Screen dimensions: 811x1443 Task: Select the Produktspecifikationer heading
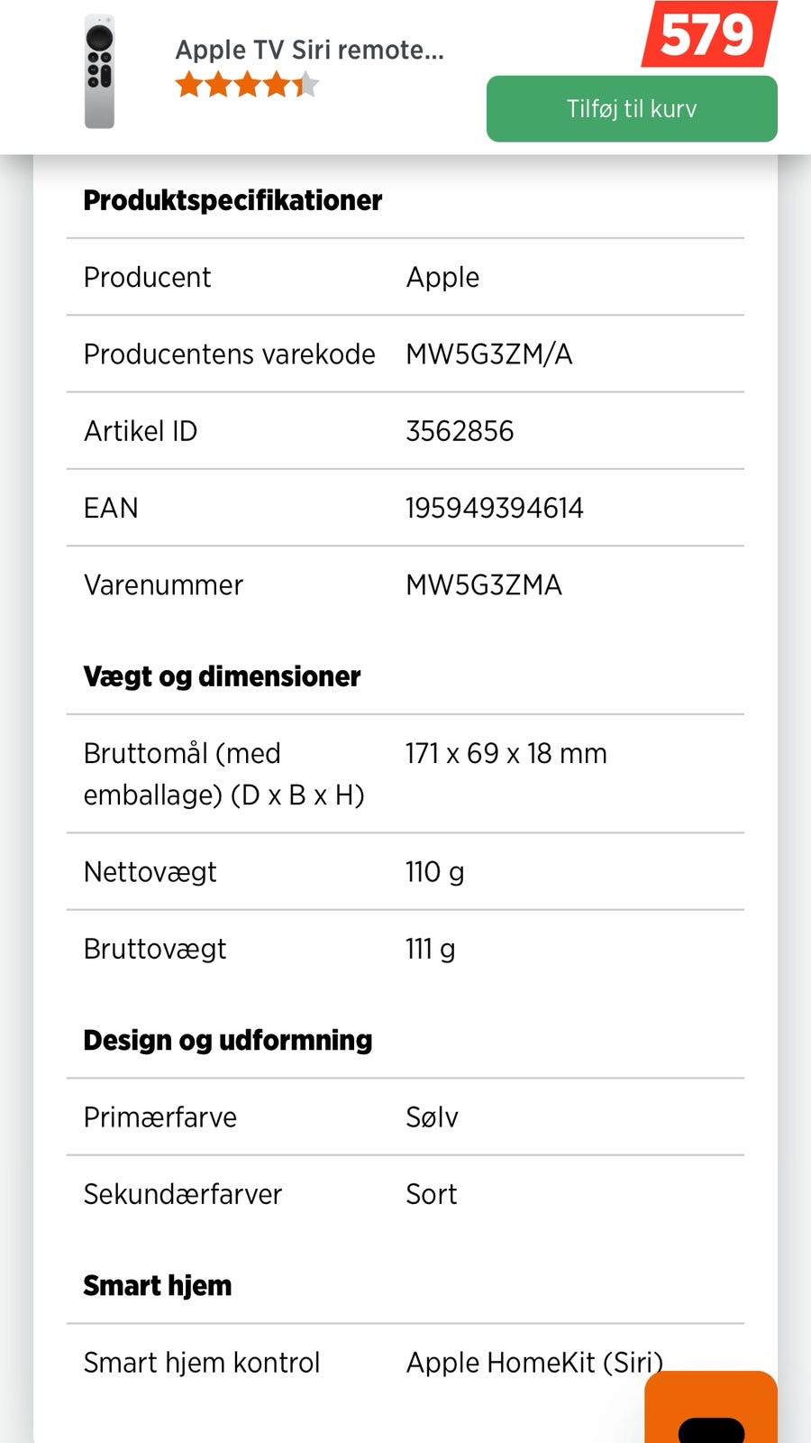tap(232, 200)
